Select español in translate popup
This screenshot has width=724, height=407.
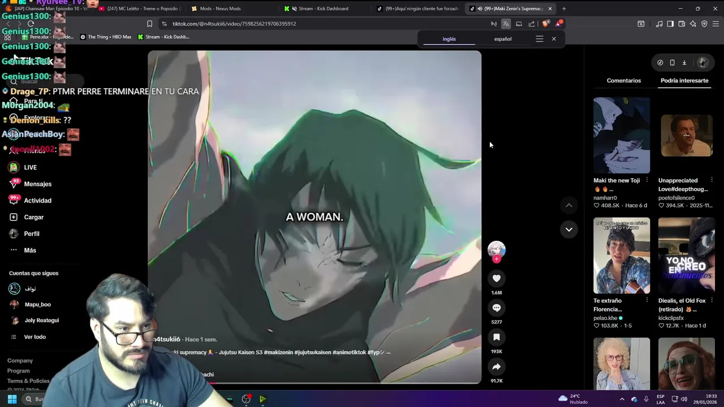503,39
